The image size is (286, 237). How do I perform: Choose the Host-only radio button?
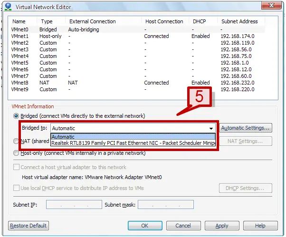coord(16,153)
